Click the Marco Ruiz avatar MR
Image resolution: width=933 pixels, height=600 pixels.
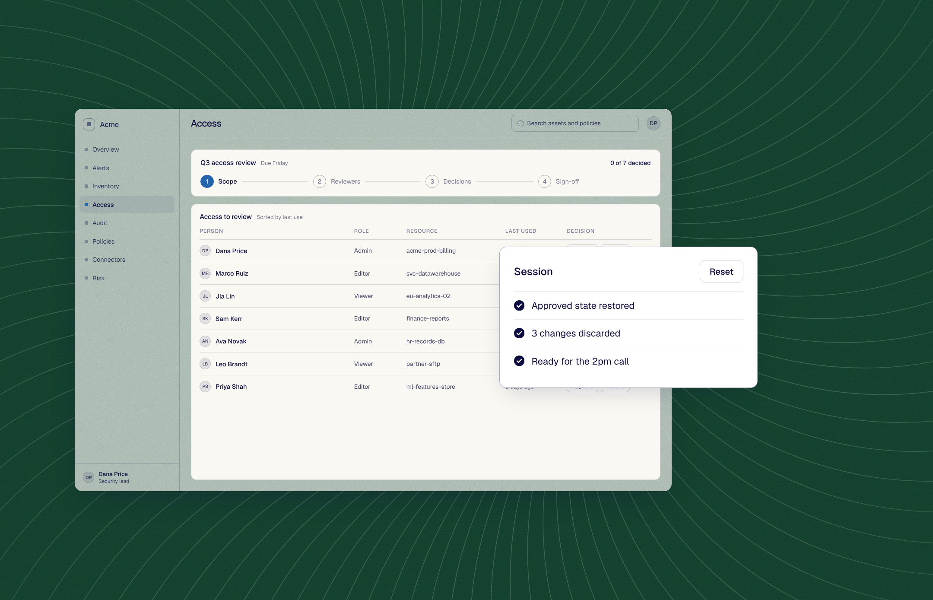(205, 273)
